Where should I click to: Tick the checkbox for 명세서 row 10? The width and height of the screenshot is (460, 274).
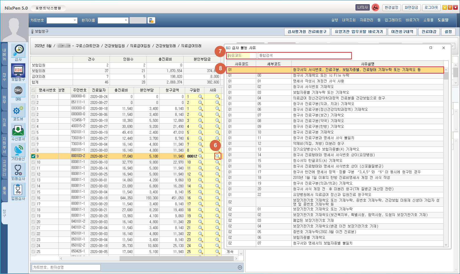click(33, 162)
